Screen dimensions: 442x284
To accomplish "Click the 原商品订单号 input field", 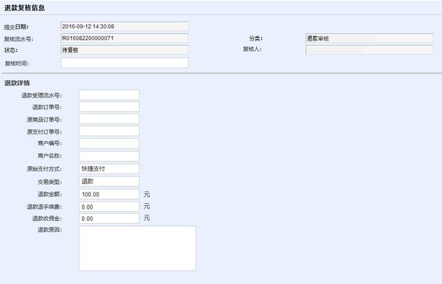I will [x=109, y=119].
